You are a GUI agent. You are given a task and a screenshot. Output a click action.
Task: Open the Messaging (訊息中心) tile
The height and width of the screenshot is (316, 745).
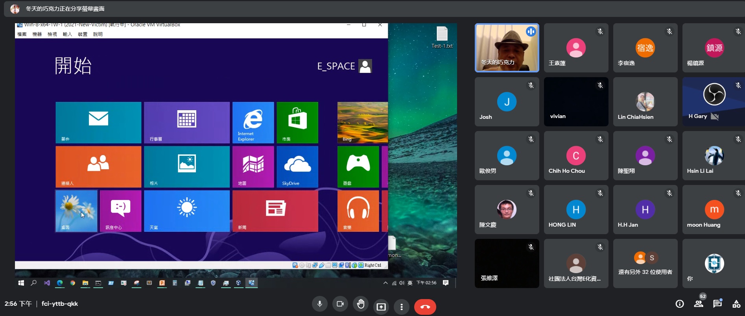[120, 211]
